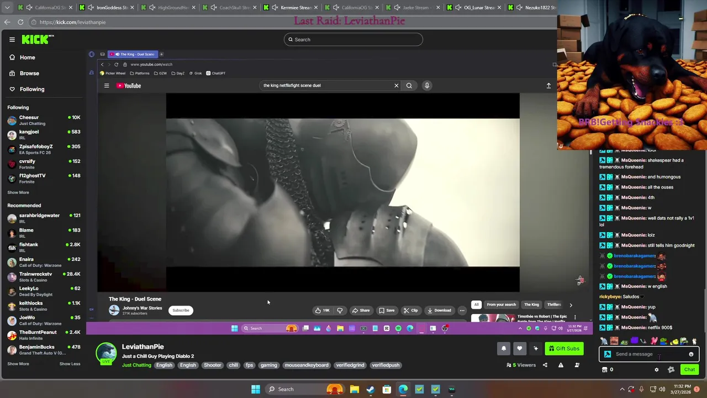The width and height of the screenshot is (707, 398).
Task: Expand Following list with Show More
Action: pos(18,192)
